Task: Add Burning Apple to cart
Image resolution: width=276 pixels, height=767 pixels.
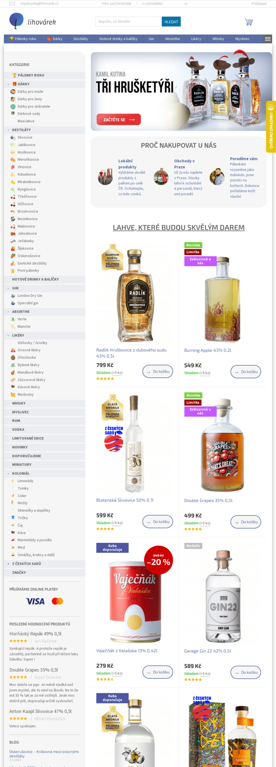Action: (x=246, y=372)
